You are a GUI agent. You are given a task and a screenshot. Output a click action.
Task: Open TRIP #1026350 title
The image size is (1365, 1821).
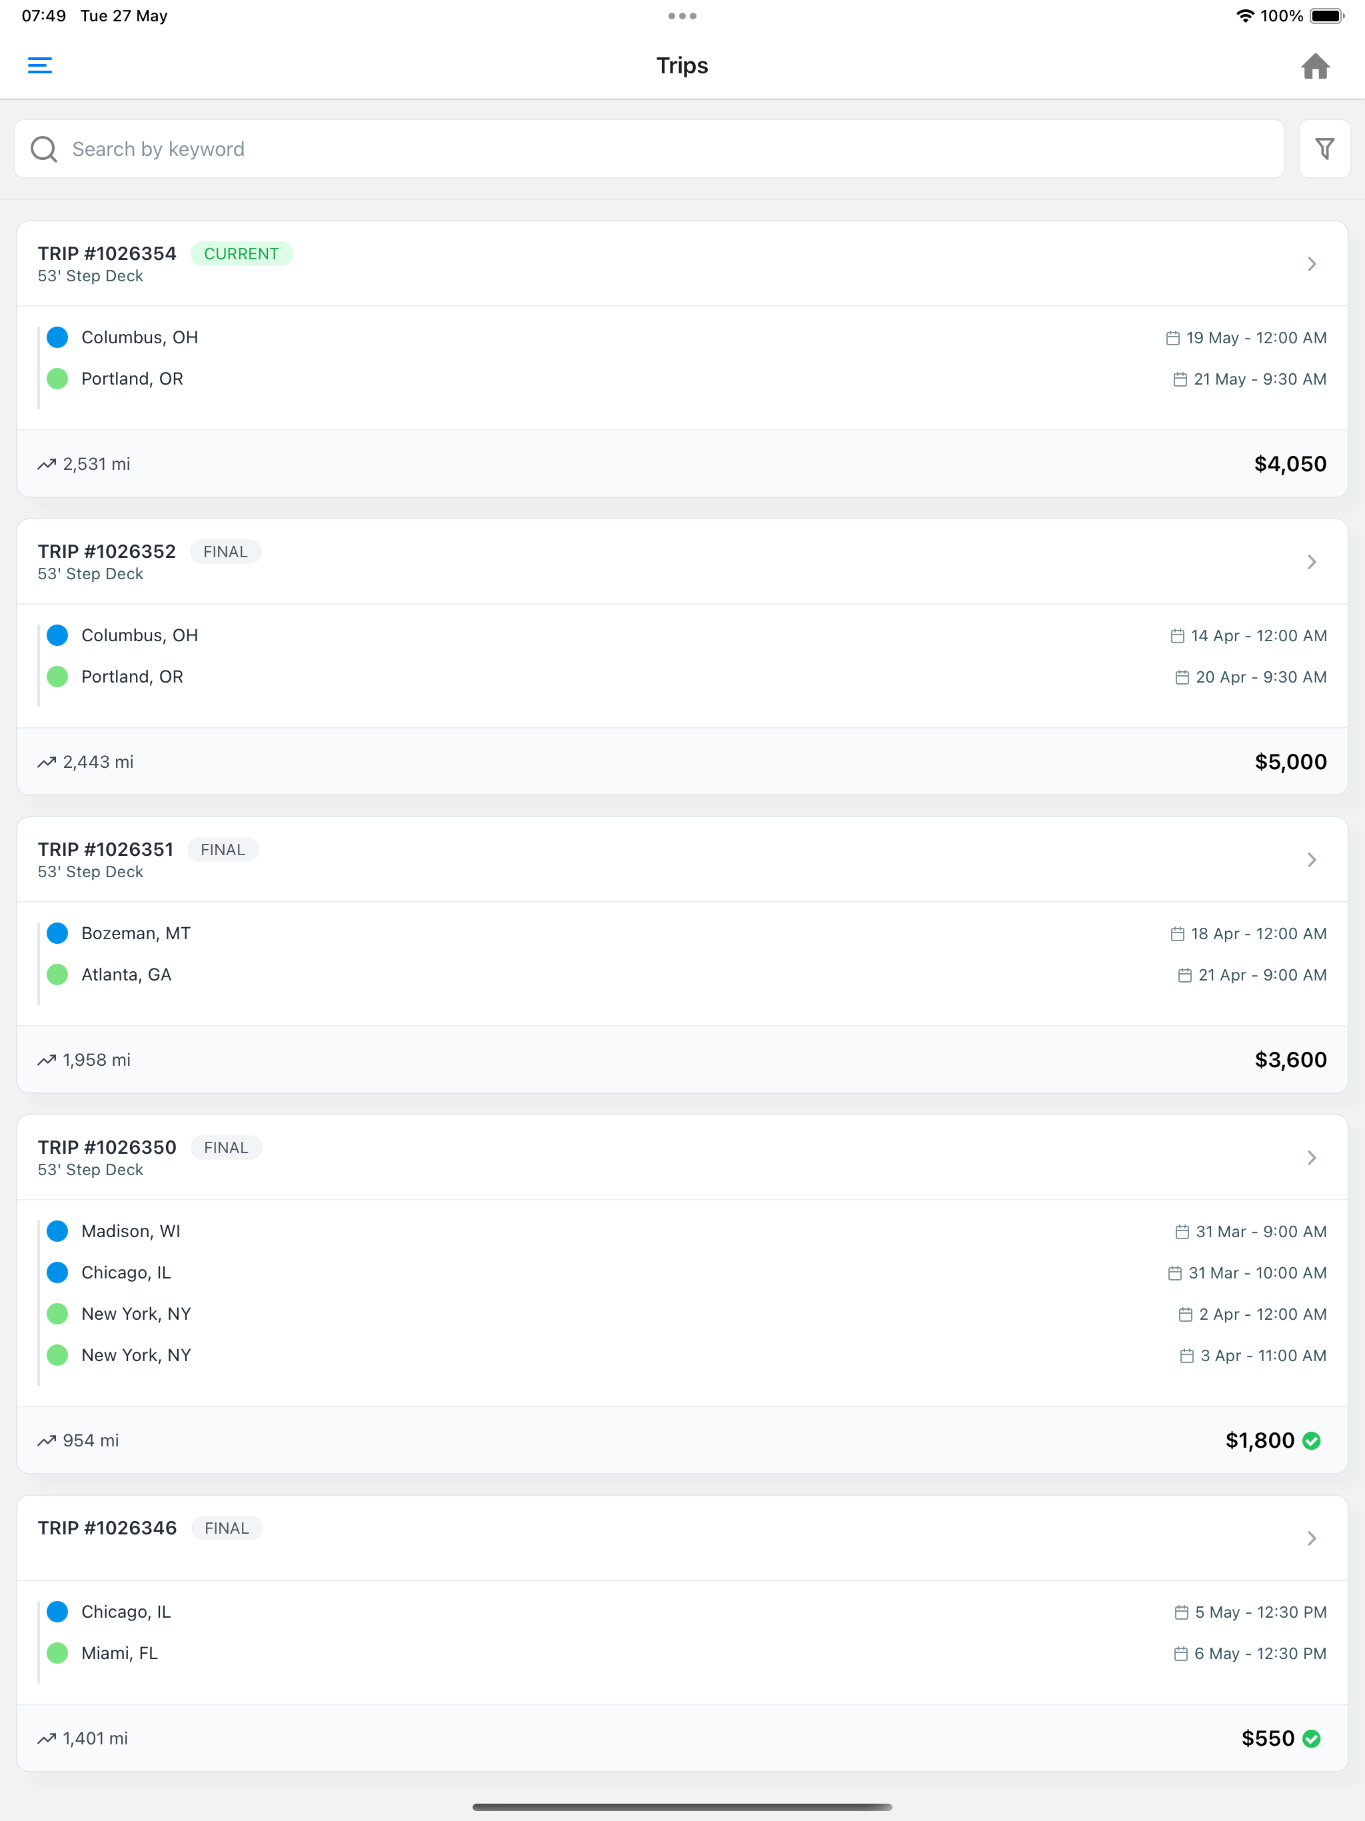107,1148
